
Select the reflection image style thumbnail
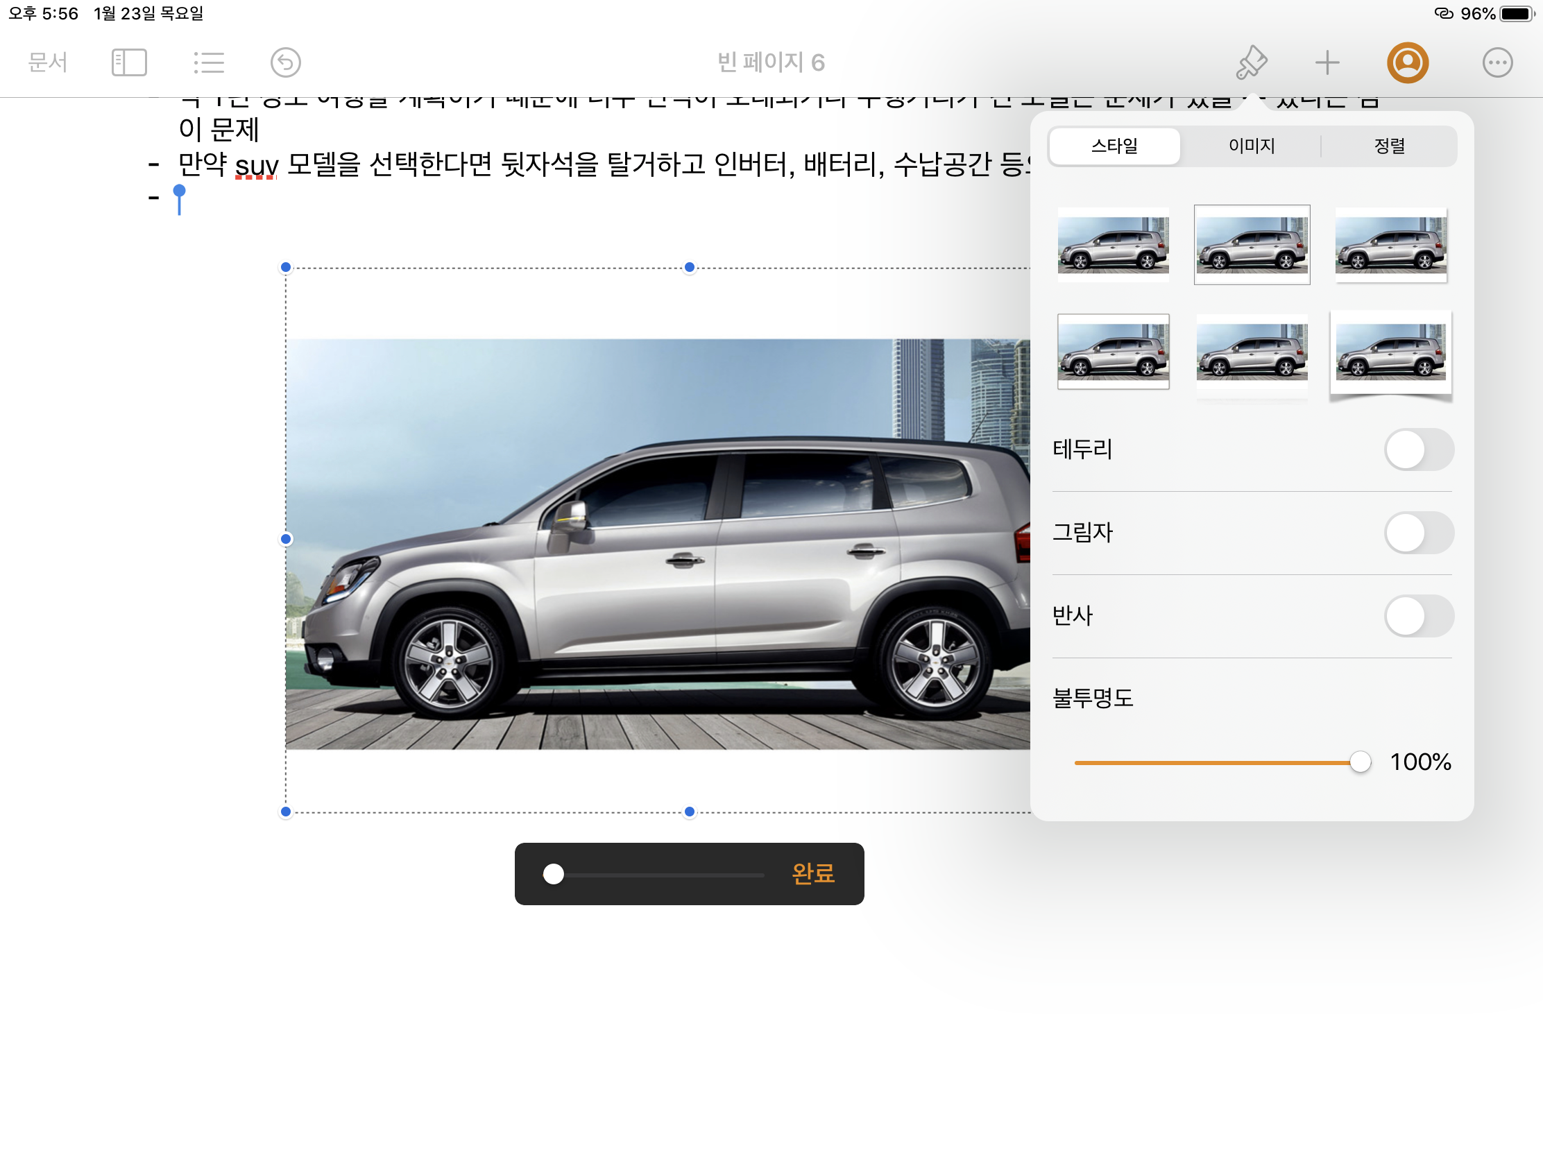point(1252,353)
